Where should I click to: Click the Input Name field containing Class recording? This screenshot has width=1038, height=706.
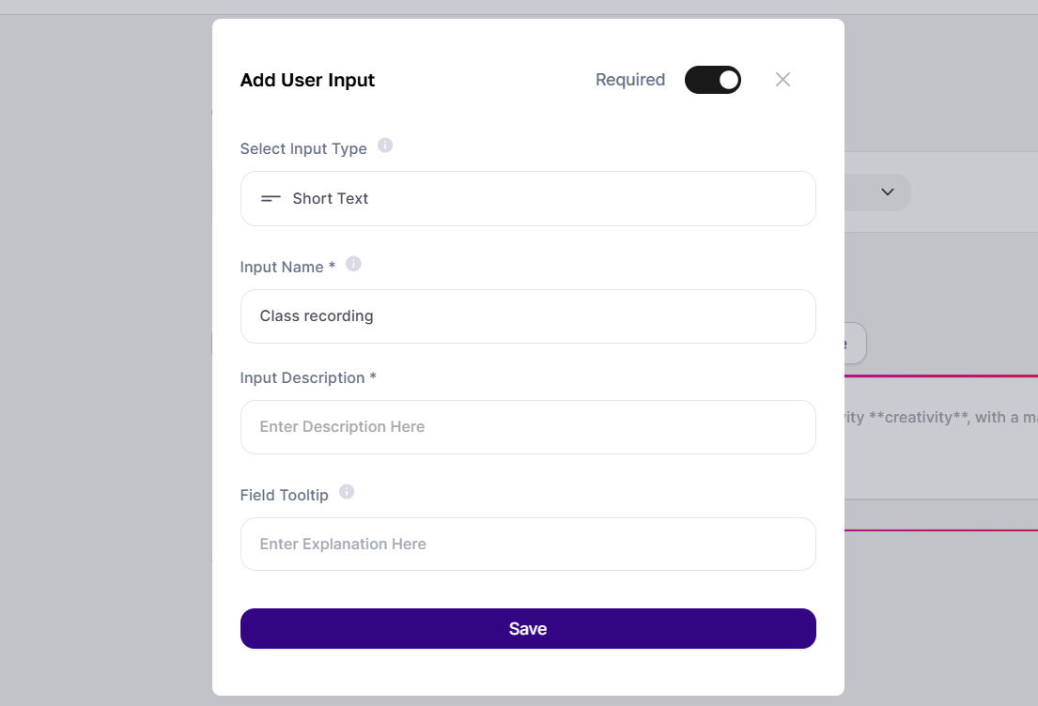[528, 316]
